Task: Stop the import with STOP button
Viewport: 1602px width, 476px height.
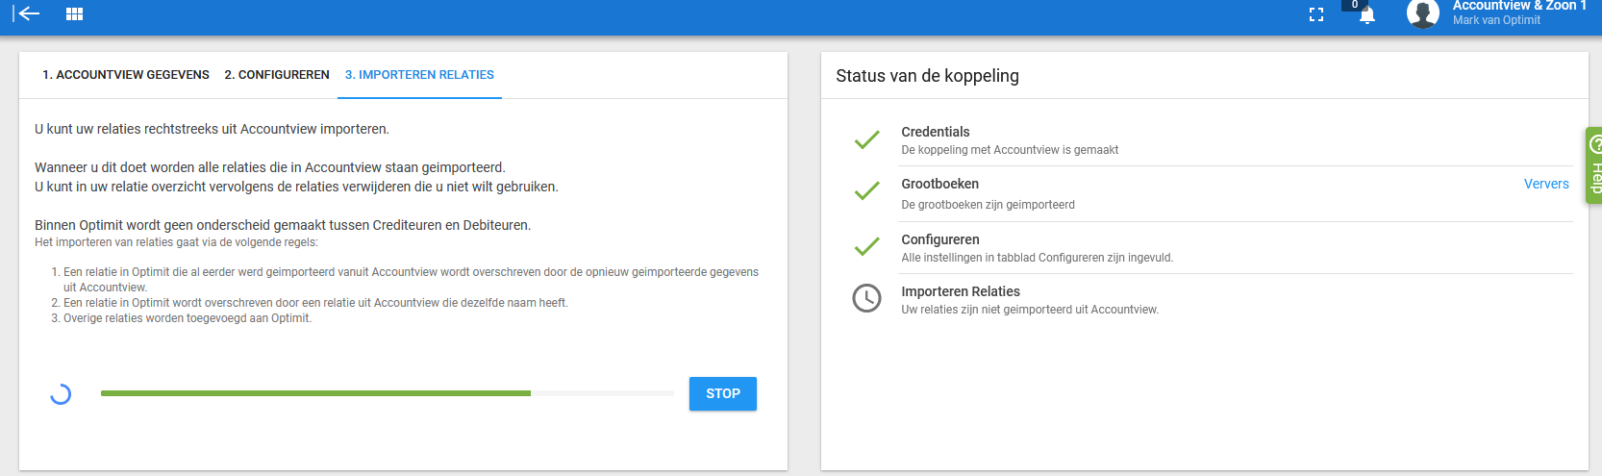Action: (x=723, y=393)
